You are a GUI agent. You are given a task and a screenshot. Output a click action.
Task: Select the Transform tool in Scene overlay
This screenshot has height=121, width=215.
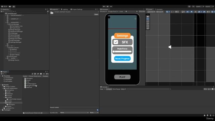(x=148, y=28)
